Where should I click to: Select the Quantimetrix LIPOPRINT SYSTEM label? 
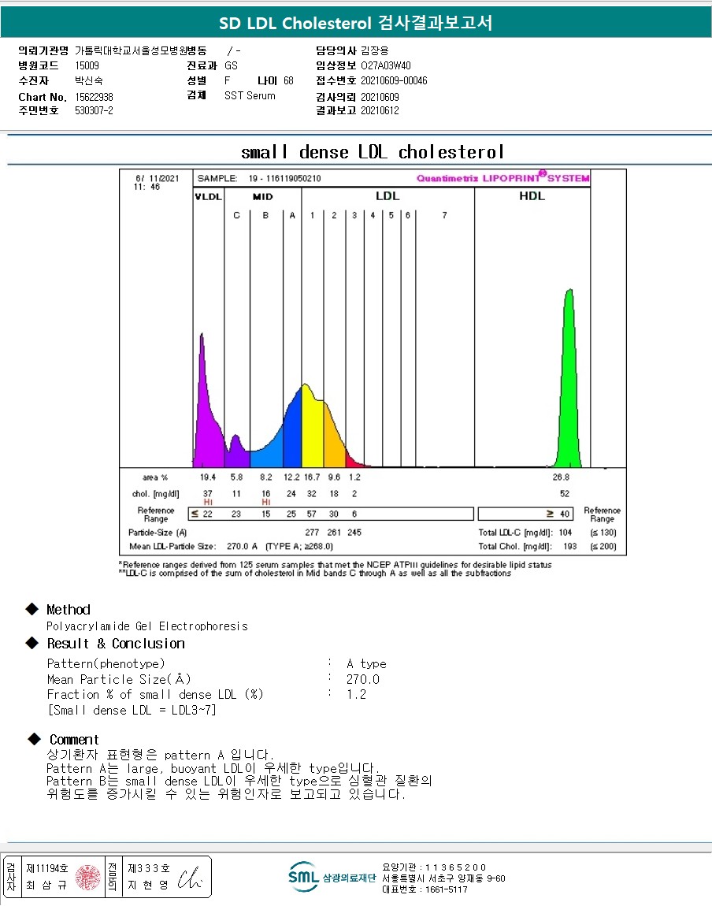pyautogui.click(x=503, y=178)
